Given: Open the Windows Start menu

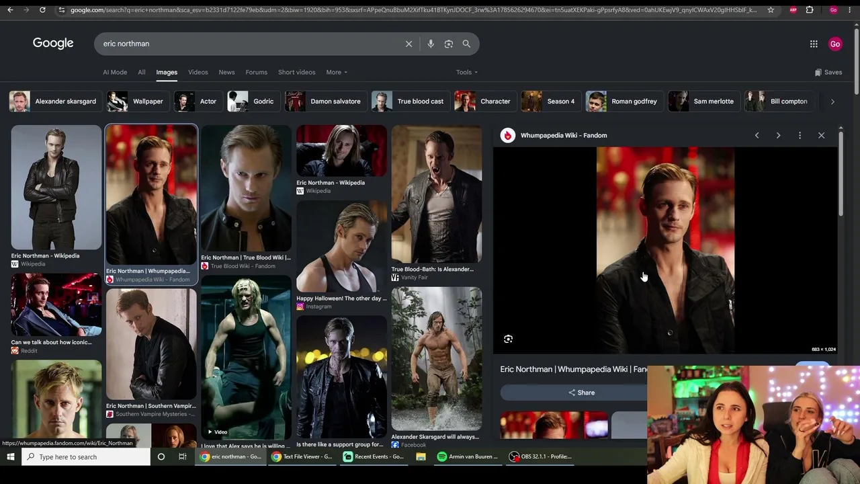Looking at the screenshot, I should 10,457.
